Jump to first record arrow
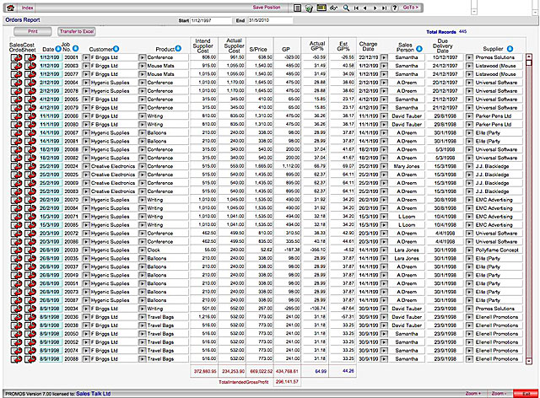The image size is (540, 398). click(x=356, y=8)
